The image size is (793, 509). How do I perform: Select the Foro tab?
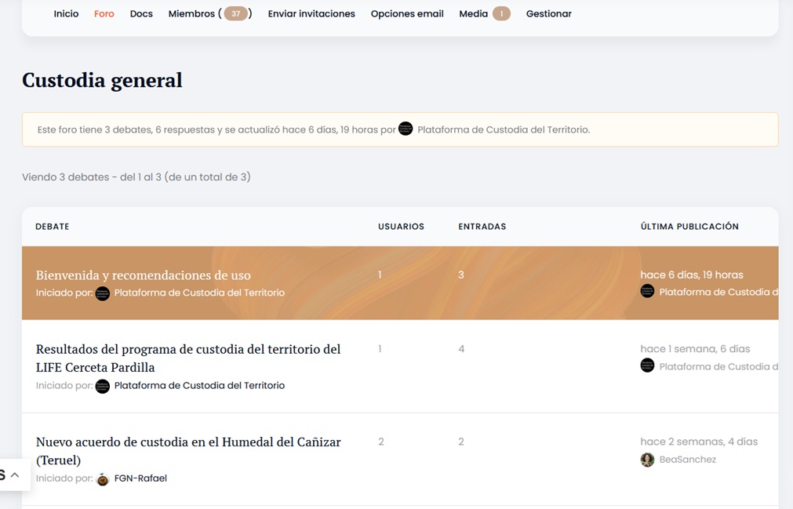click(x=104, y=13)
